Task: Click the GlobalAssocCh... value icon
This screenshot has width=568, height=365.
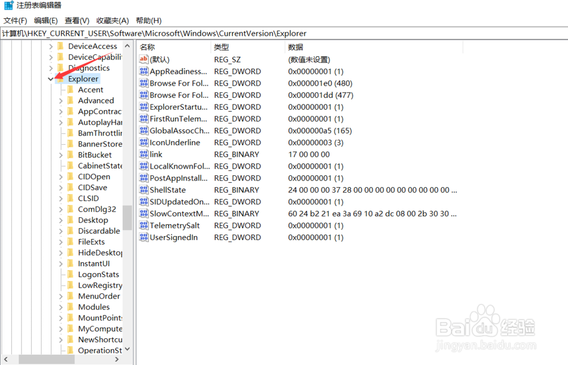Action: click(144, 131)
